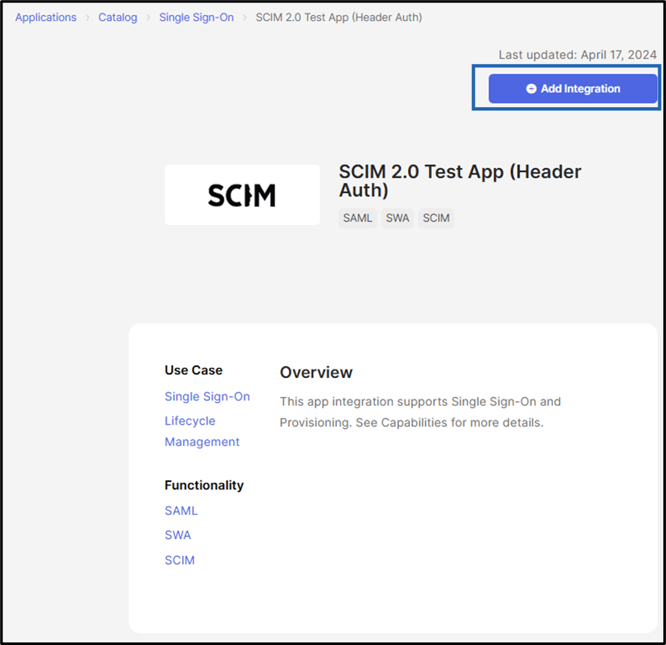The image size is (666, 645).
Task: Open Single Sign-On breadcrumb link
Action: [196, 17]
